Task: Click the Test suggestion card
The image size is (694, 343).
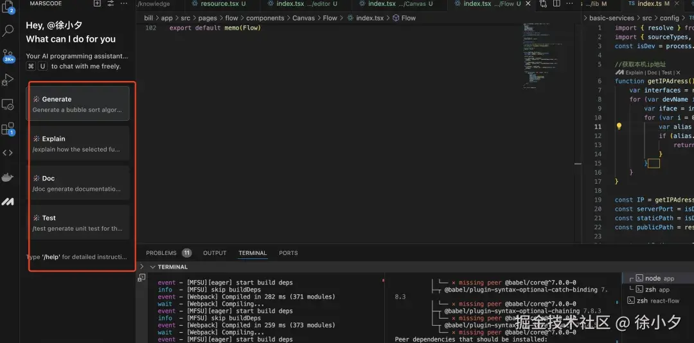Action: [78, 222]
